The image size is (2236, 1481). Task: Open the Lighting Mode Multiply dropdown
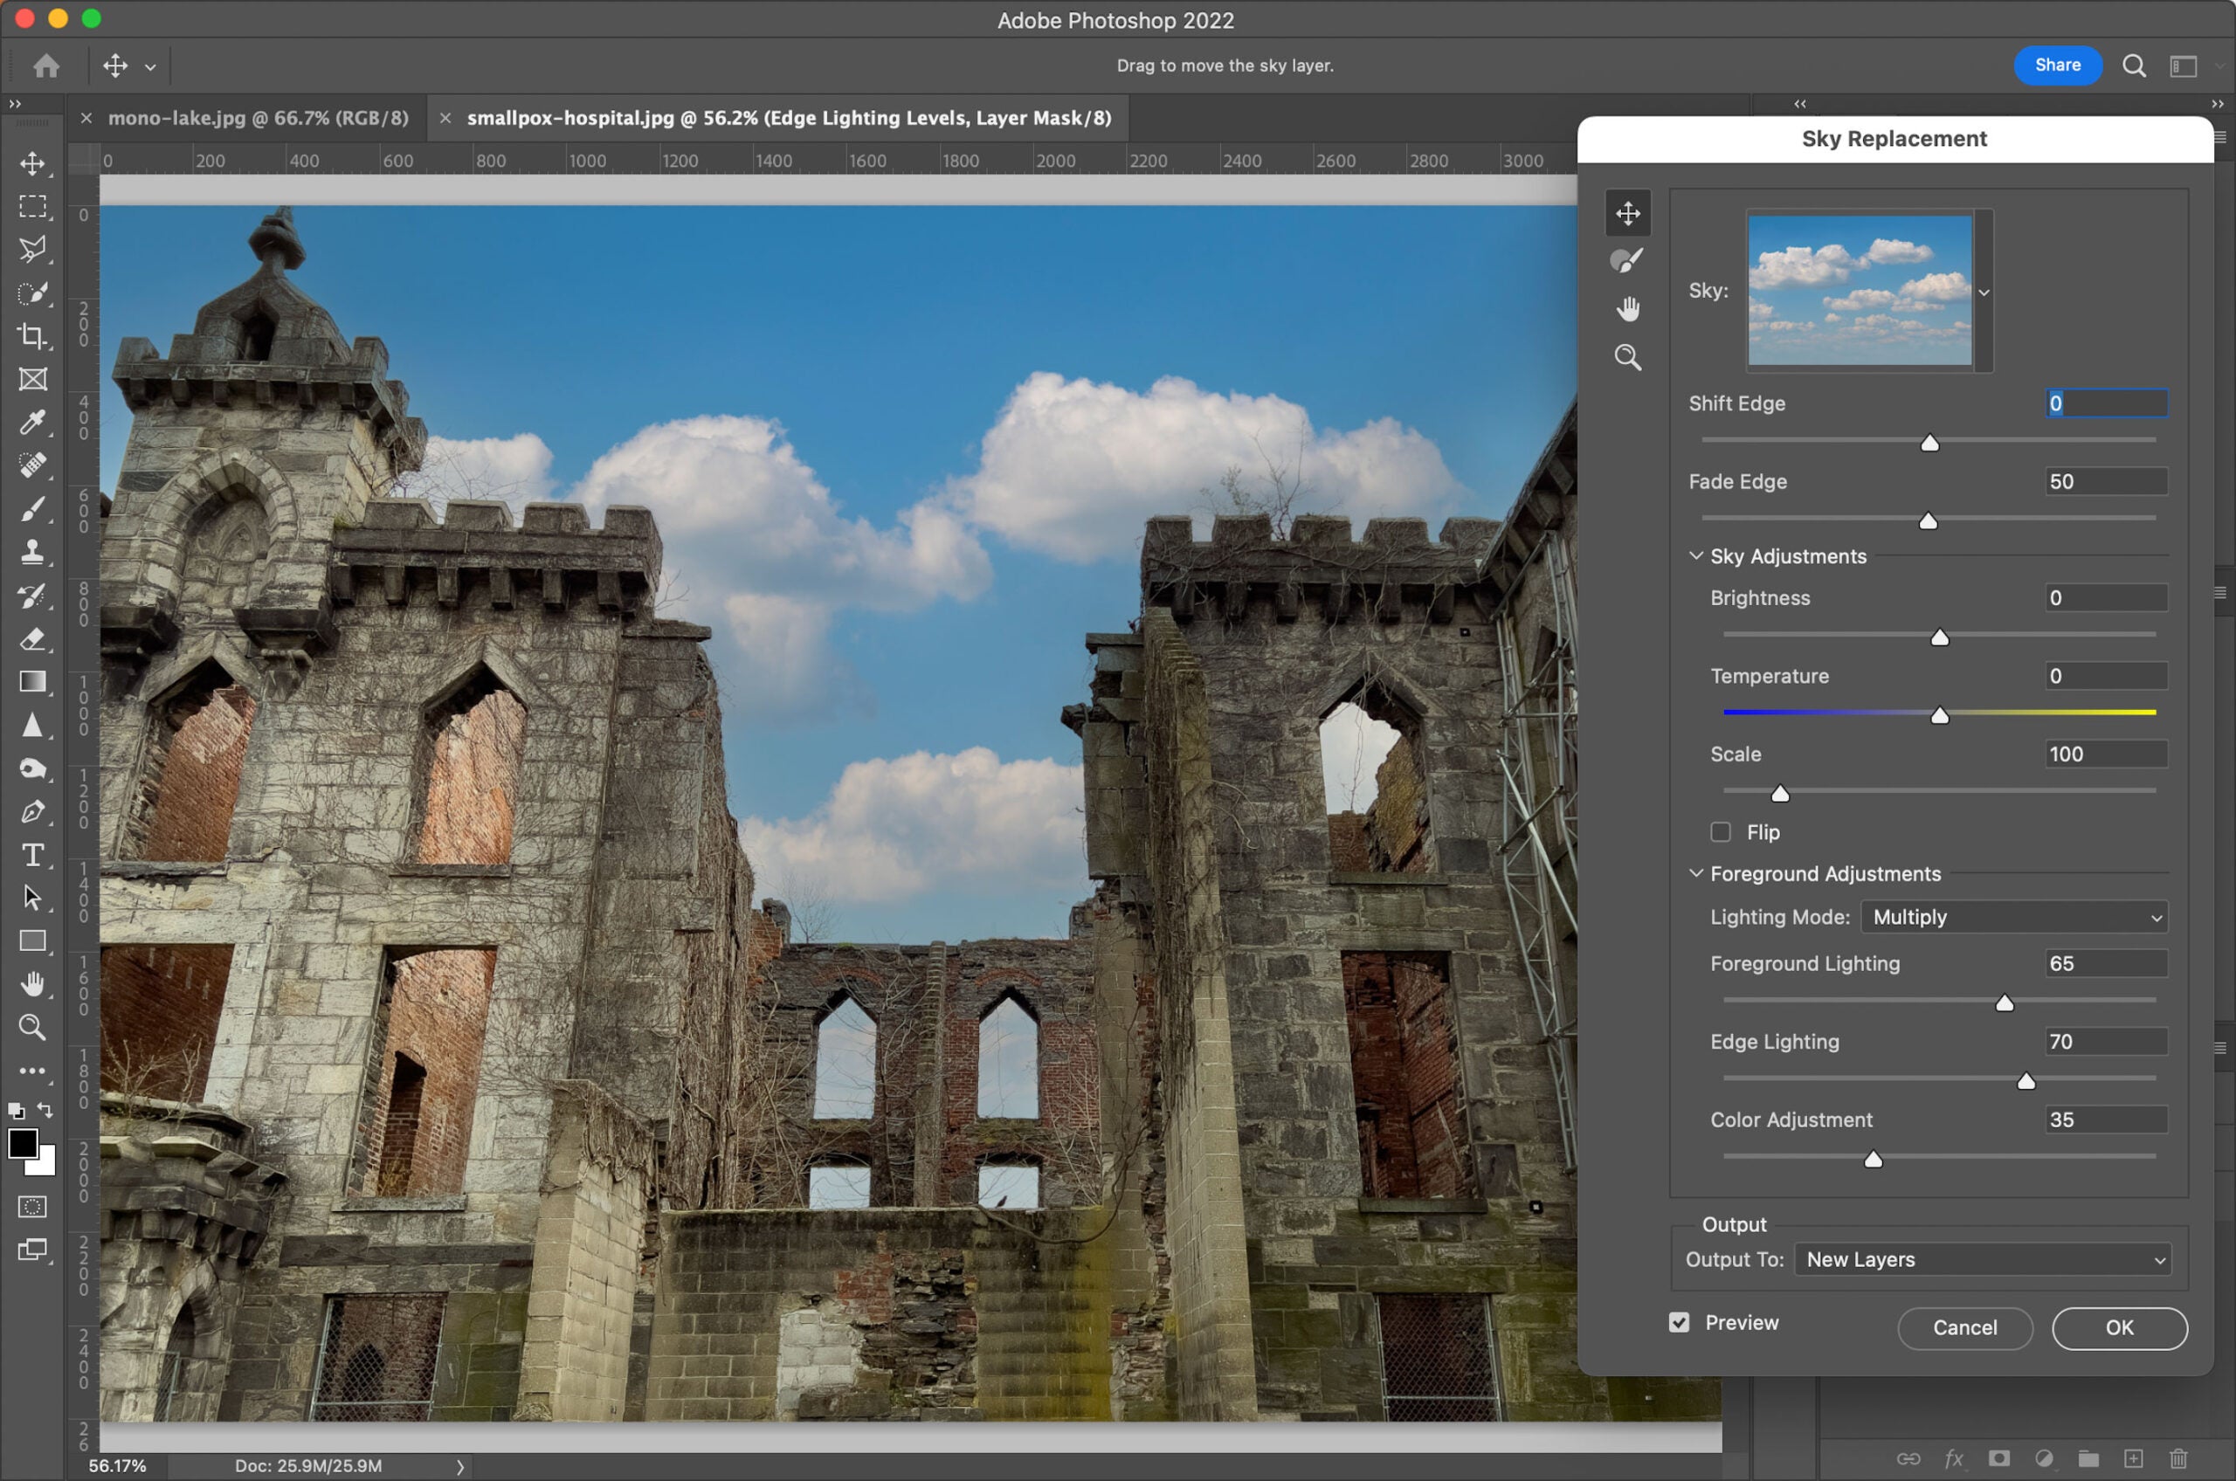2014,917
